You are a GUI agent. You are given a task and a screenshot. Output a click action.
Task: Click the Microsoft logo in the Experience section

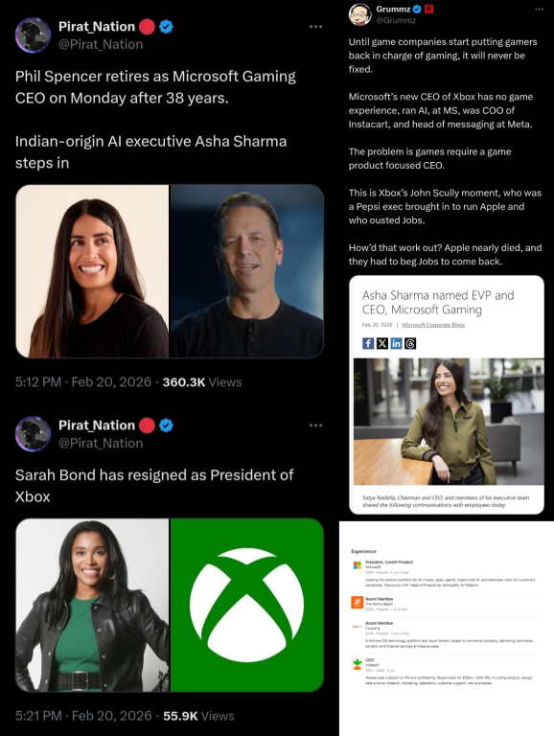[358, 565]
